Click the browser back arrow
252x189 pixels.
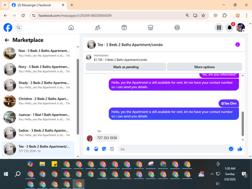point(6,16)
